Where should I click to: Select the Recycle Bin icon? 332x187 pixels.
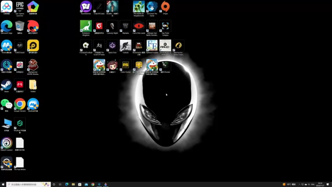pyautogui.click(x=20, y=27)
